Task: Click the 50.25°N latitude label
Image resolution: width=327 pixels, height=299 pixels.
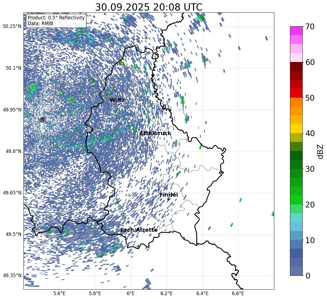Action: (12, 27)
